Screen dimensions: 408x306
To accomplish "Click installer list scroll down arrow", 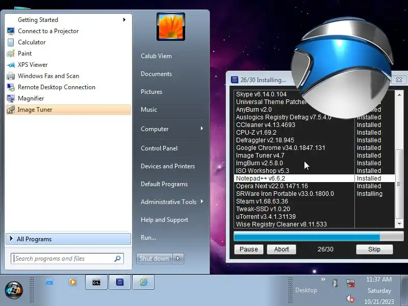I will pyautogui.click(x=399, y=224).
